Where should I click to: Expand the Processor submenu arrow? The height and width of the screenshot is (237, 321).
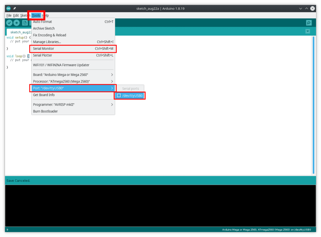pyautogui.click(x=112, y=81)
